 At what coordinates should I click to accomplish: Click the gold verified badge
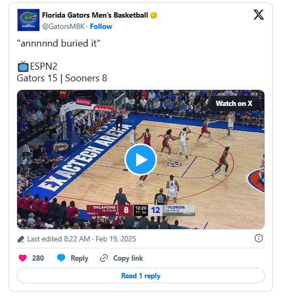154,16
